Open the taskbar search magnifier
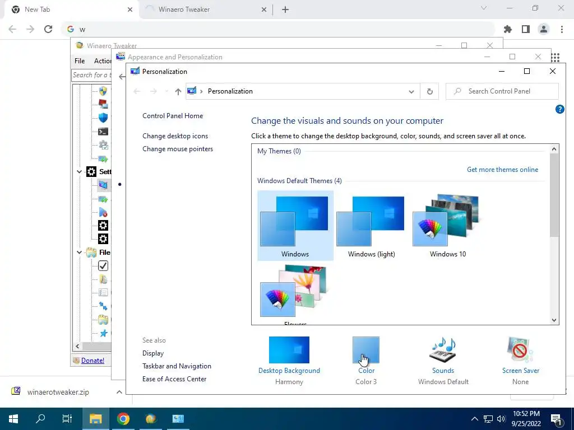The image size is (574, 430). coord(40,419)
